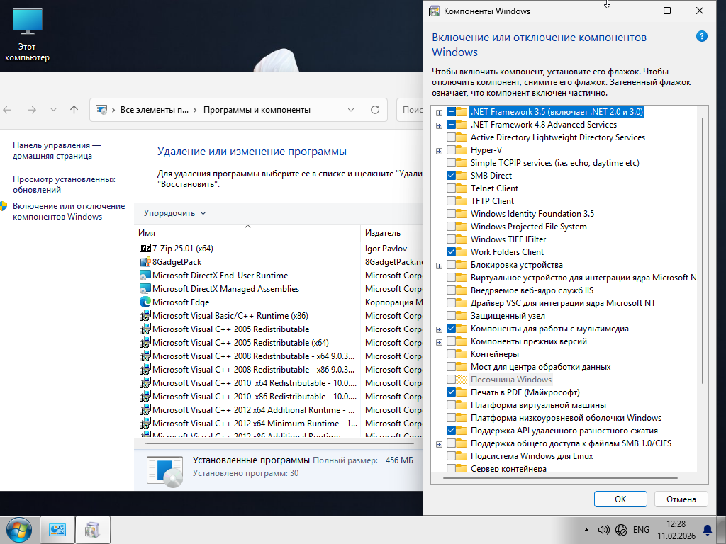
Task: Click the components list vertical scrollbar
Action: (703, 250)
